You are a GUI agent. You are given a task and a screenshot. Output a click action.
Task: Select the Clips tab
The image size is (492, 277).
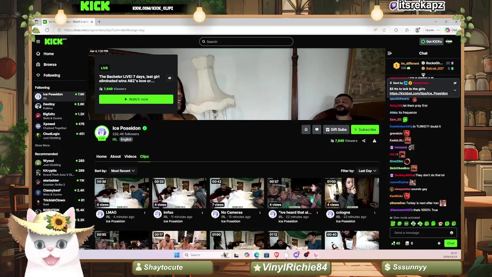144,157
